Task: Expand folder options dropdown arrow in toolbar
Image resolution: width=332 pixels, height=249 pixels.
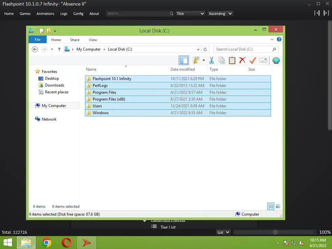Action: click(204, 61)
